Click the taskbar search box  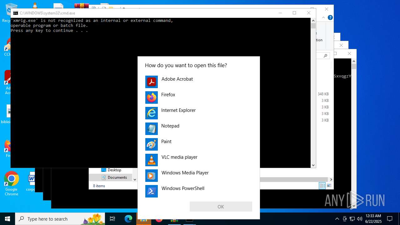coord(60,219)
